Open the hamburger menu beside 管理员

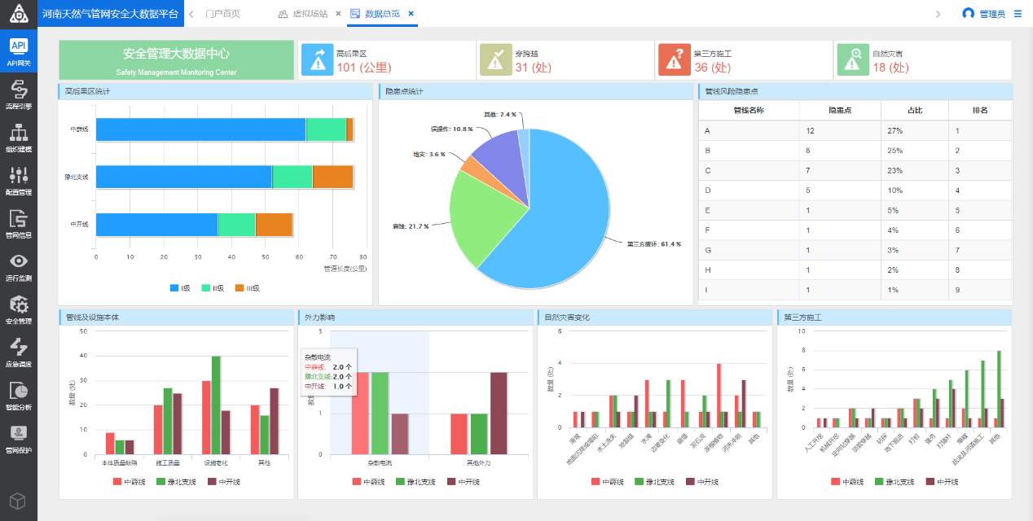[x=1018, y=14]
